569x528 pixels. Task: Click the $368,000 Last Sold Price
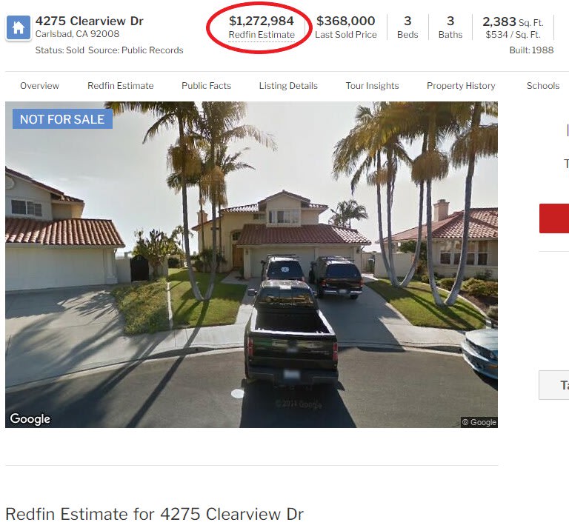click(345, 21)
